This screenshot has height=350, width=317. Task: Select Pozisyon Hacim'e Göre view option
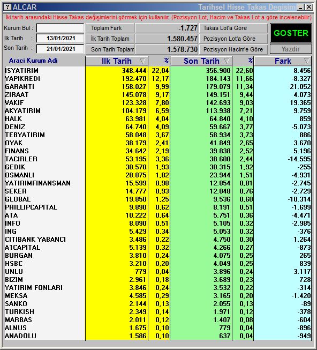[233, 49]
